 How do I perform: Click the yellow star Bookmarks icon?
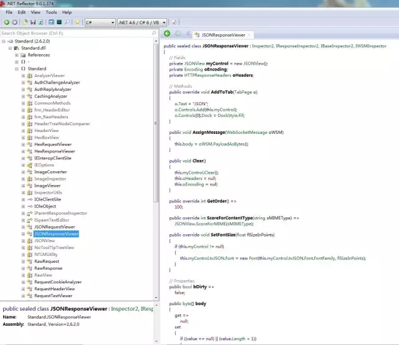[x=77, y=22]
